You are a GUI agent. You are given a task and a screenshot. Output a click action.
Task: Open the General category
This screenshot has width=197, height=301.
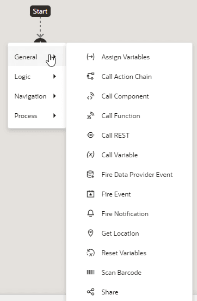(x=37, y=57)
